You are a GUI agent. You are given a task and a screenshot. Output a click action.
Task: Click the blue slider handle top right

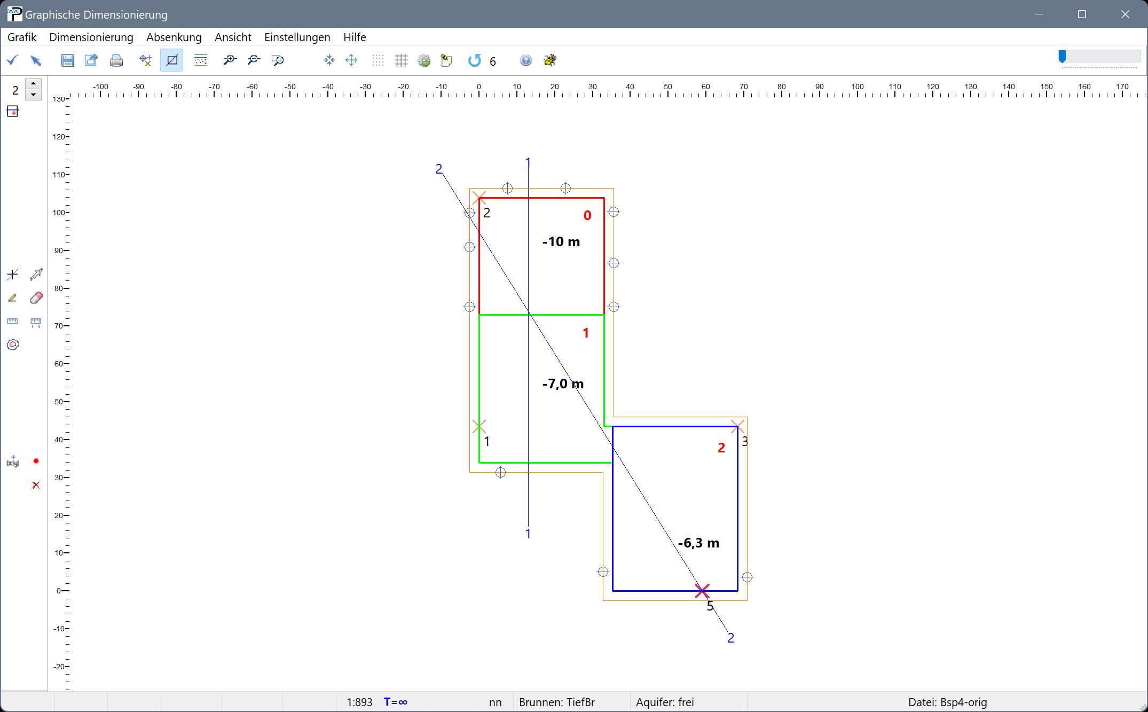[1062, 56]
